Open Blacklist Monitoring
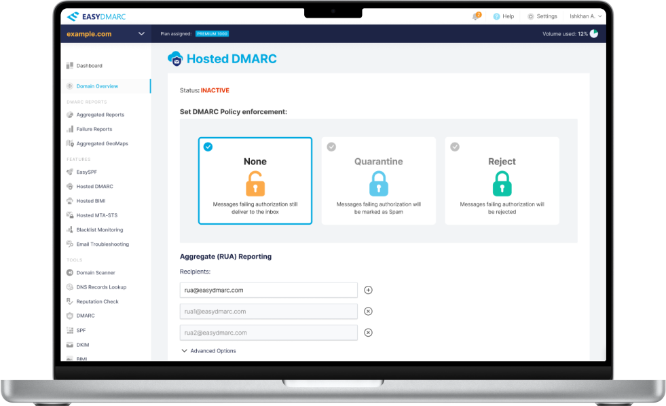This screenshot has height=406, width=666. tap(100, 229)
